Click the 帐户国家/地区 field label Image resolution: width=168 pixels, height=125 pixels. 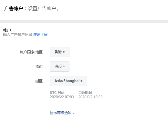[x=31, y=52]
